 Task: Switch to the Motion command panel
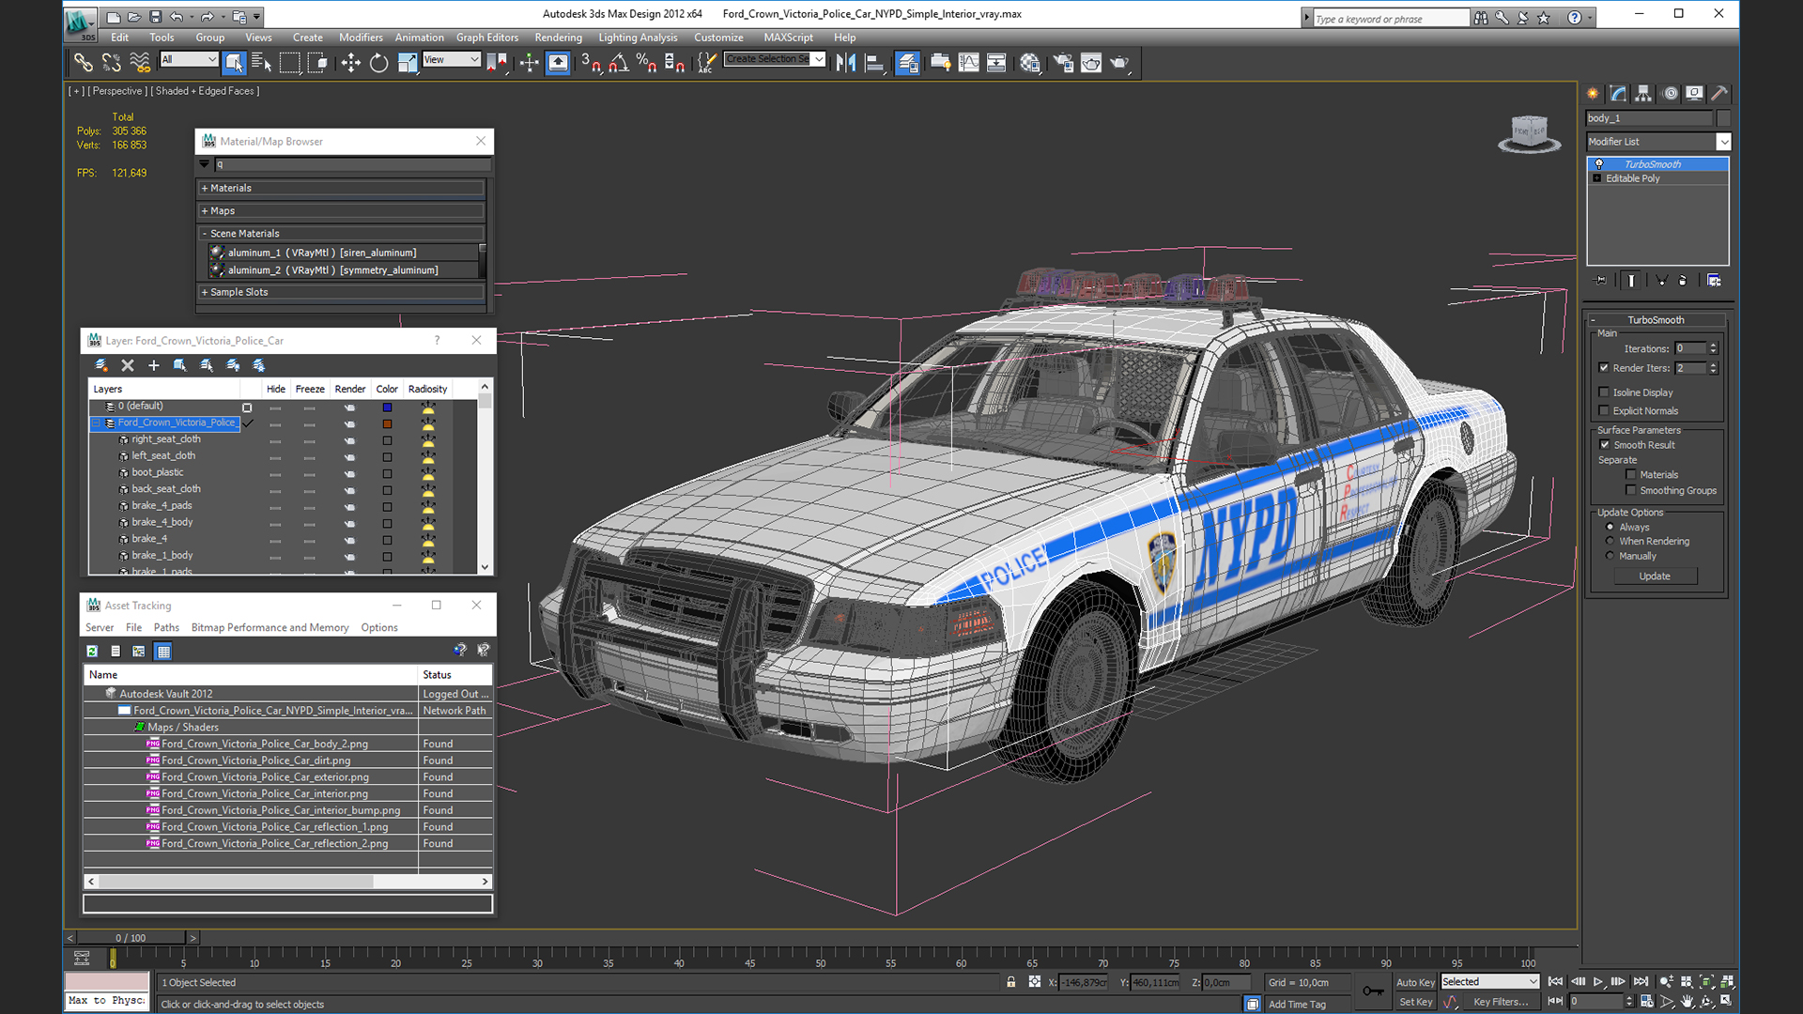(x=1670, y=93)
